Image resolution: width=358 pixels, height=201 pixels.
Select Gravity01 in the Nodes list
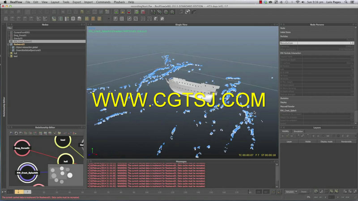click(x=18, y=38)
